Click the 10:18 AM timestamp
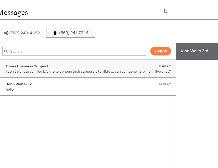 (x=165, y=84)
